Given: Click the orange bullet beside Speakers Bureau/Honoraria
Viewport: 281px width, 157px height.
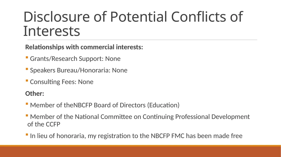Looking at the screenshot, I should tap(27, 69).
